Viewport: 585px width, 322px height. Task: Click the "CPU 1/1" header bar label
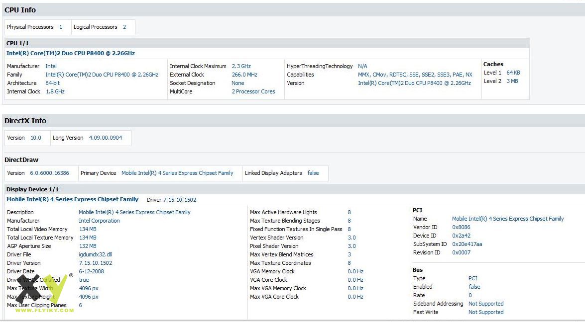click(x=17, y=43)
